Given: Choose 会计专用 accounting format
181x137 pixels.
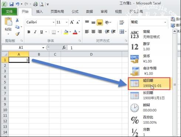Looking at the screenshot, I should (150, 71).
